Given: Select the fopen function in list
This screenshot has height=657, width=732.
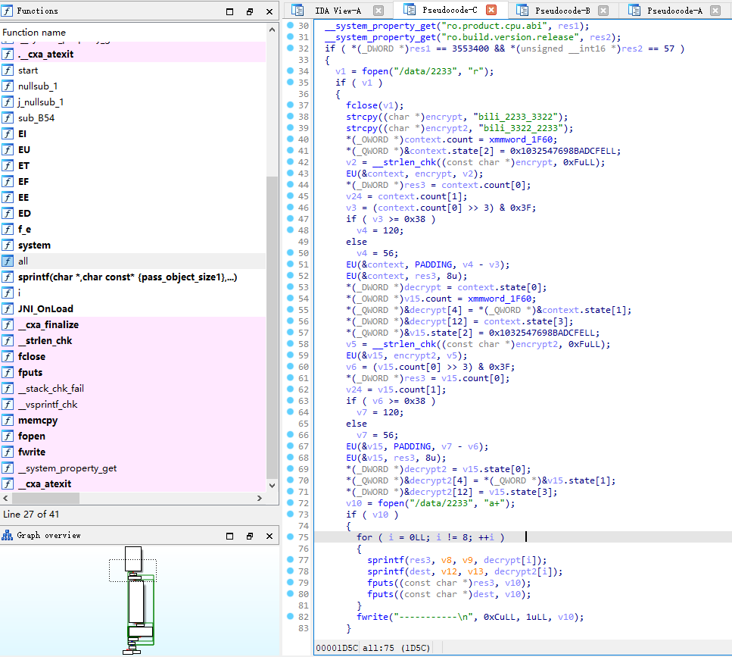Looking at the screenshot, I should tap(32, 436).
